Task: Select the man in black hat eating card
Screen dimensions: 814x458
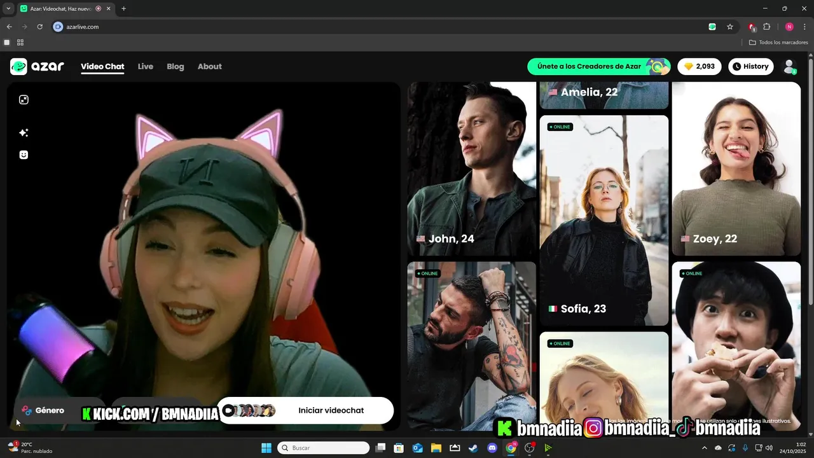Action: (x=736, y=346)
